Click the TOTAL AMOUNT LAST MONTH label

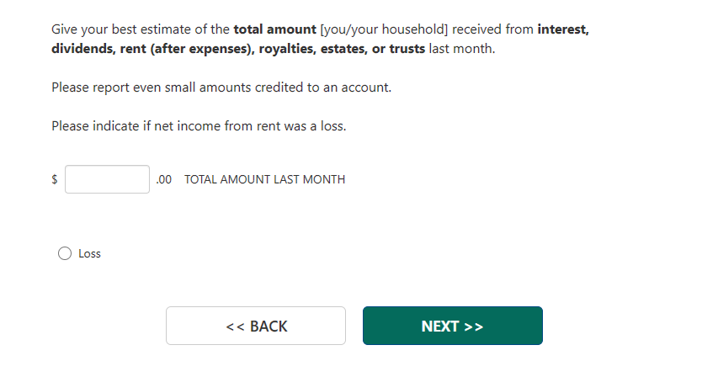click(x=264, y=179)
